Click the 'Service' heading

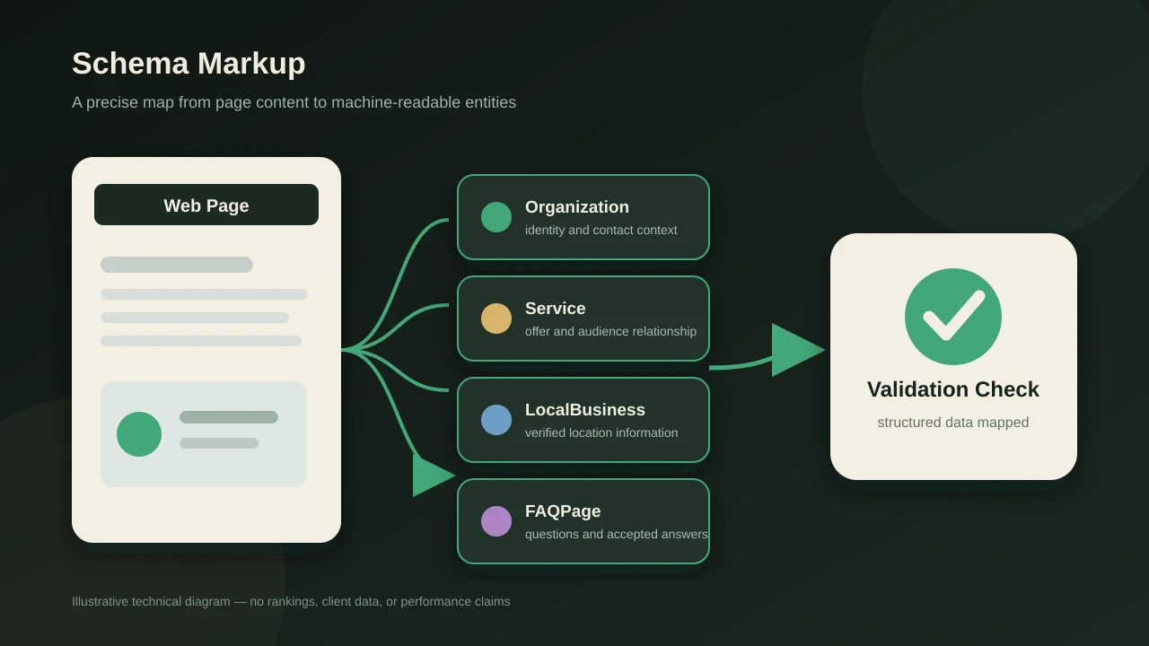point(556,309)
